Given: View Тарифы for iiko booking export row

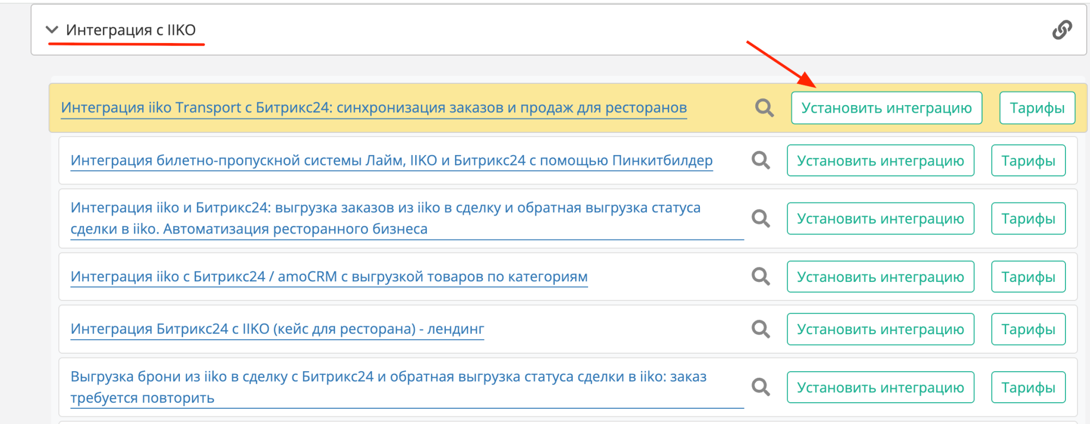Looking at the screenshot, I should (1028, 388).
